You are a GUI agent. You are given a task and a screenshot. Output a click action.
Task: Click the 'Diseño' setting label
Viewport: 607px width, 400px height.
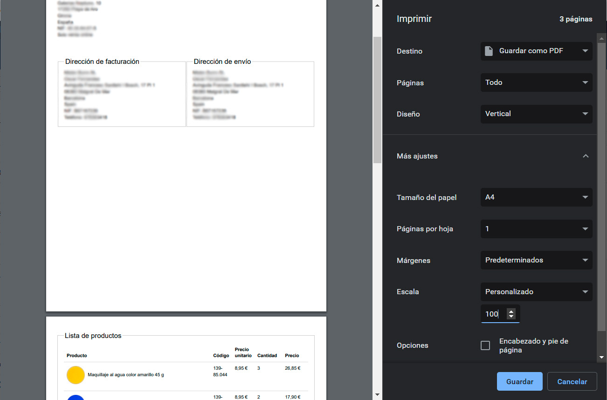[408, 114]
